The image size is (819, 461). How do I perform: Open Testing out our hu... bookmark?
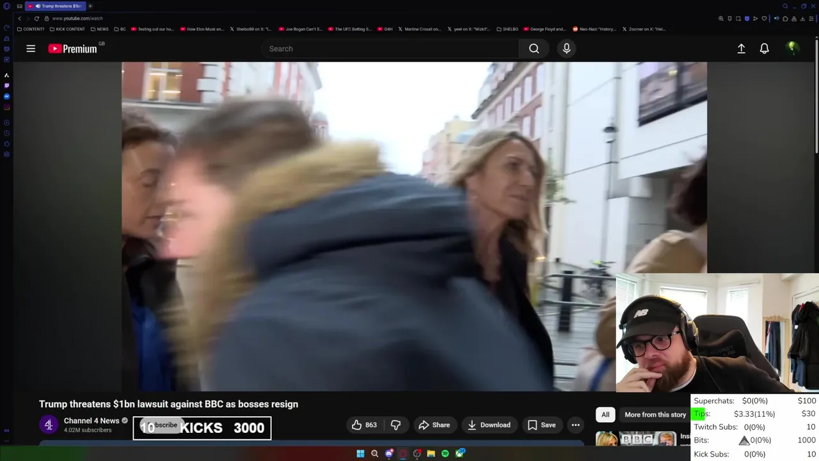pyautogui.click(x=152, y=29)
